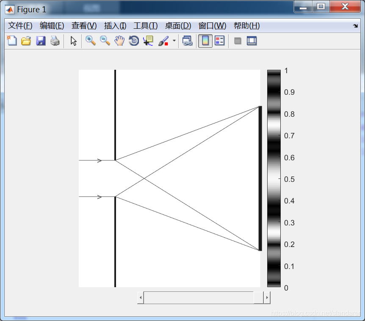
Task: Open the 帮助(H) menu
Action: point(247,25)
